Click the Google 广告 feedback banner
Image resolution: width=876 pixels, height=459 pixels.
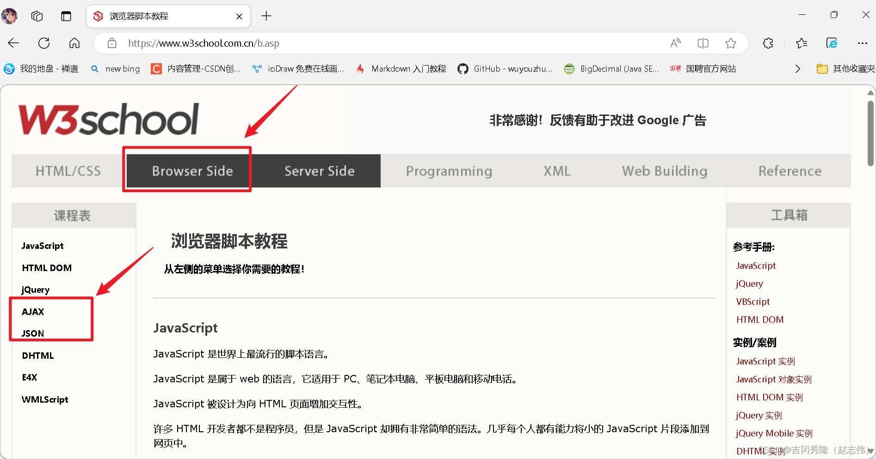coord(598,120)
